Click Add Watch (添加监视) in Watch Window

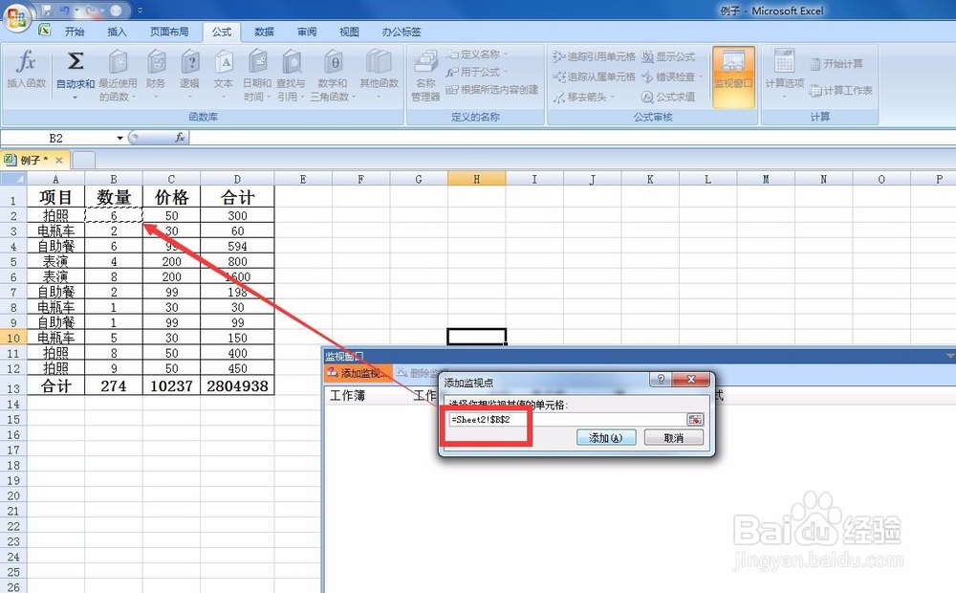click(x=358, y=373)
